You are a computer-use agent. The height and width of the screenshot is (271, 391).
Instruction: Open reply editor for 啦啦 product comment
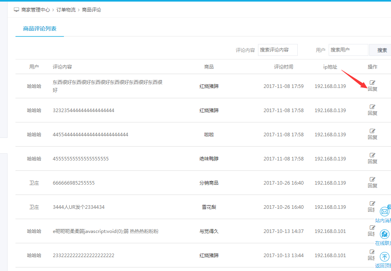coord(372,131)
